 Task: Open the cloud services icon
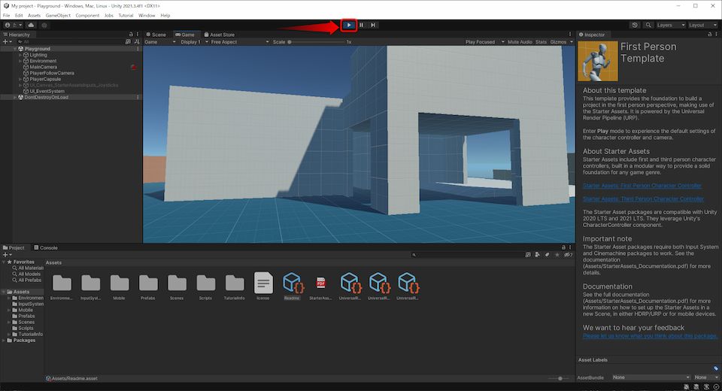[31, 25]
